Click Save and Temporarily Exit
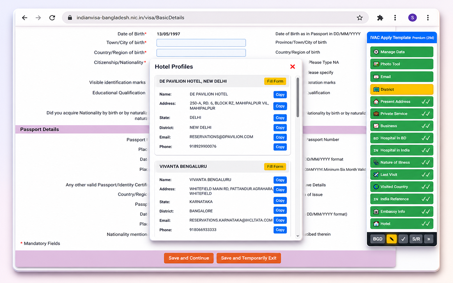The height and width of the screenshot is (283, 453). click(248, 258)
